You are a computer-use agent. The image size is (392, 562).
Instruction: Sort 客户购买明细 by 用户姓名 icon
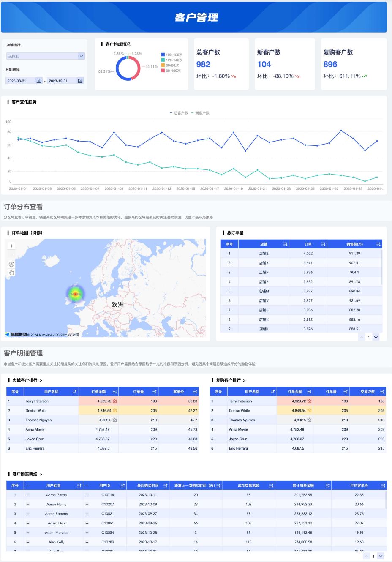pos(79,486)
